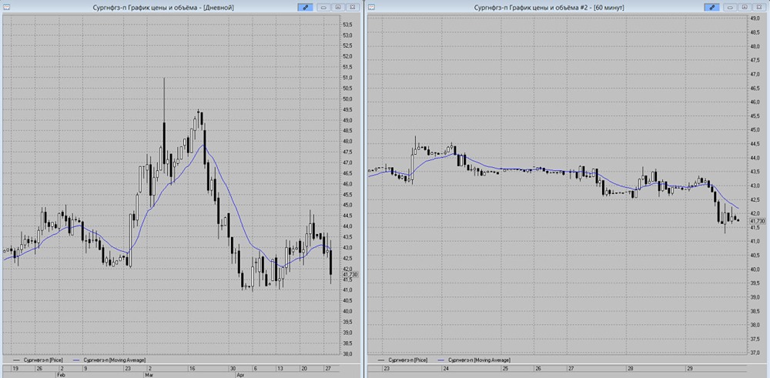Click the 60 минут chart window title bar text
Screen dimensions: 770x378
point(549,8)
